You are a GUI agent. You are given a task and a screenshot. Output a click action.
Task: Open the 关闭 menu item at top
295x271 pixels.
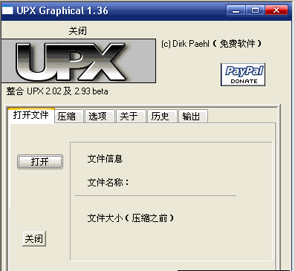77,31
